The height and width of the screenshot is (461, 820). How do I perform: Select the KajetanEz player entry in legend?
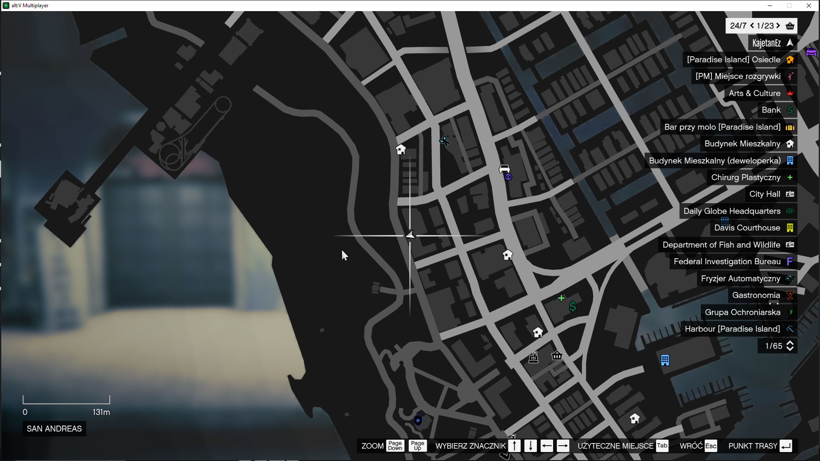[x=773, y=43]
